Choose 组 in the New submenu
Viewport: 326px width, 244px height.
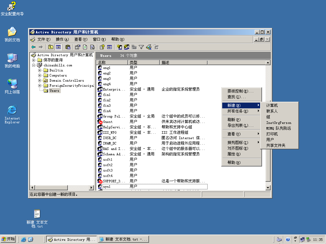pyautogui.click(x=279, y=117)
